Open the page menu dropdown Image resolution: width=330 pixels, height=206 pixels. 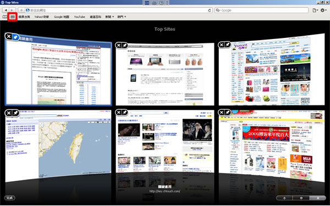click(315, 10)
